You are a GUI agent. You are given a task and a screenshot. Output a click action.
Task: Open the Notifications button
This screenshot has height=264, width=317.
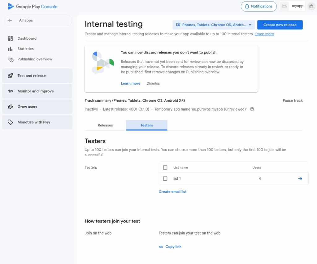coord(258,6)
